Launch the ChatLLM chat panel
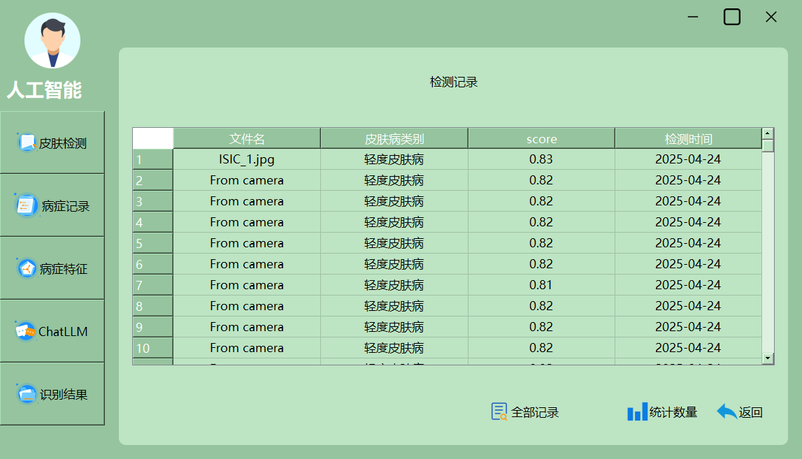This screenshot has height=459, width=802. tap(52, 331)
